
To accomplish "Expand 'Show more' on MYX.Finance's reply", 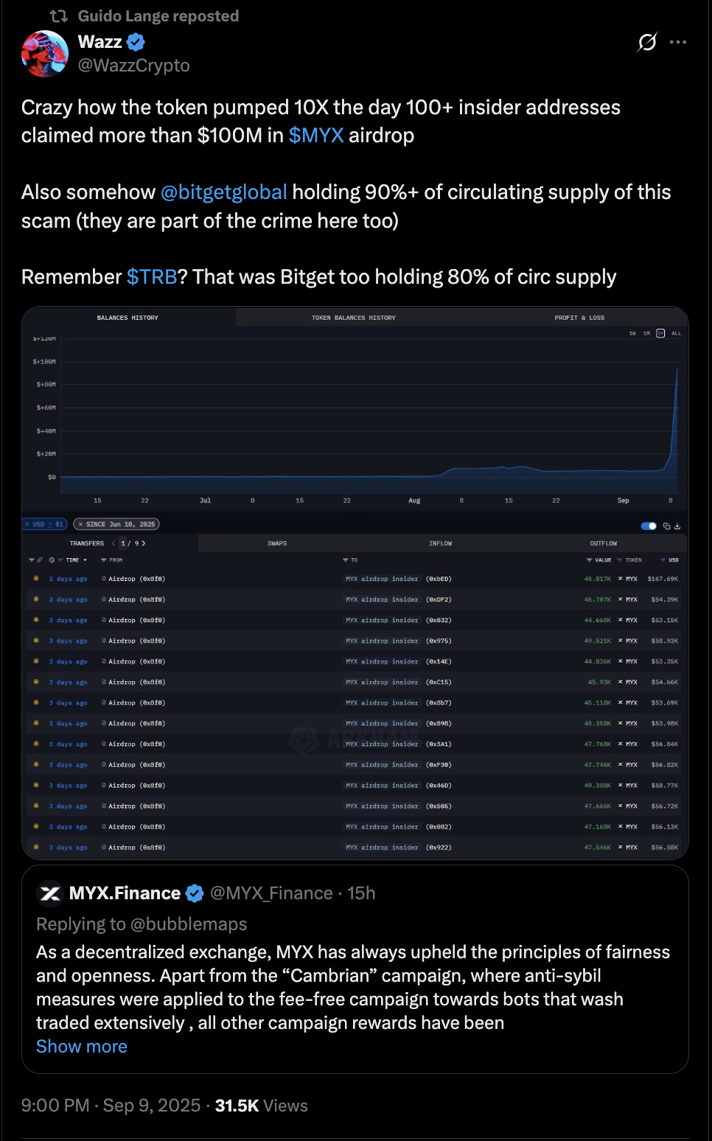I will pos(82,1046).
